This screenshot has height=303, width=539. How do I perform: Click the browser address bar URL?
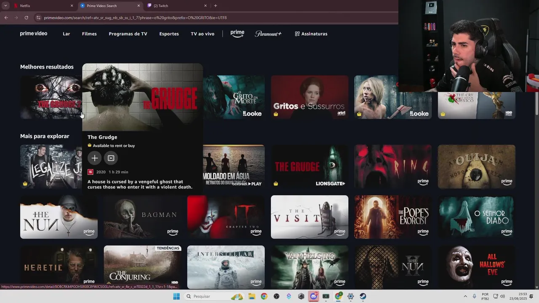pos(135,18)
